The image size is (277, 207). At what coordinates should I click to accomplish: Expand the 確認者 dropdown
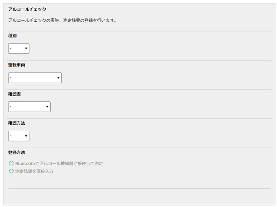29,107
